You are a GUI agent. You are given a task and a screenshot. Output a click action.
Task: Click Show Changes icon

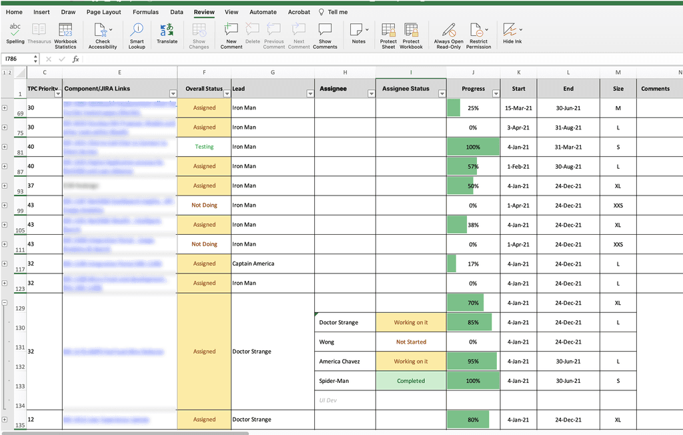[199, 29]
